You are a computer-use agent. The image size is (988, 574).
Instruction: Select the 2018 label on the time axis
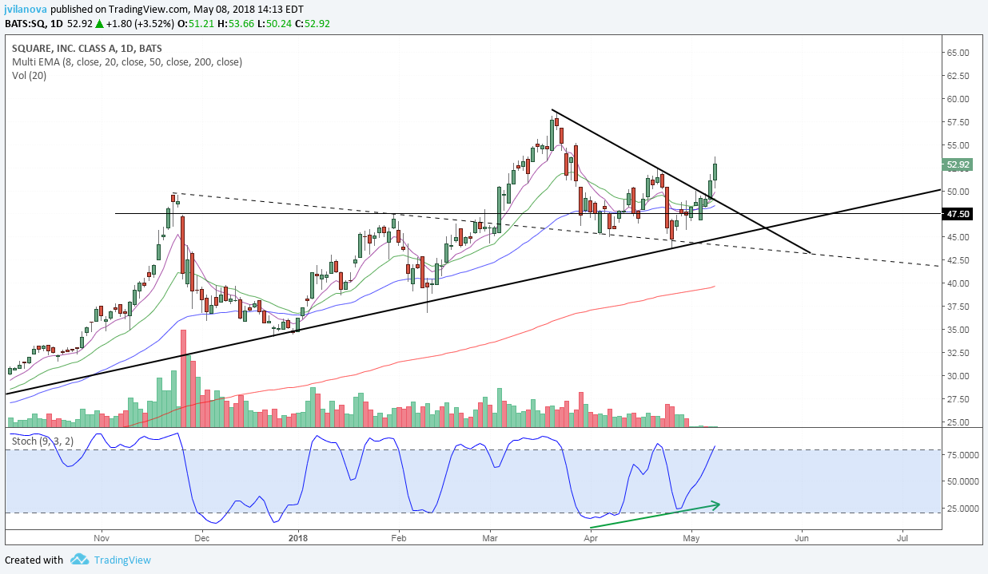[297, 538]
